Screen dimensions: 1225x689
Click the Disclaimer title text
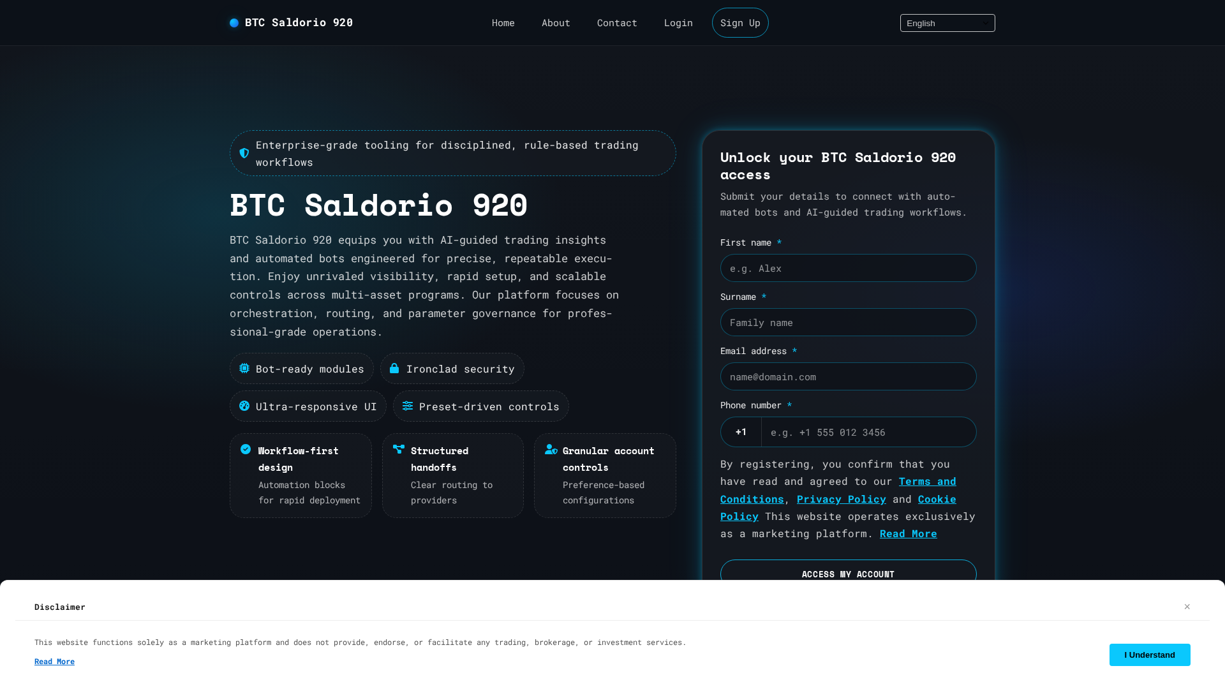[x=60, y=607]
